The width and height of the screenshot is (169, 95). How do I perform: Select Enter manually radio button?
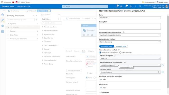[x=120, y=53]
